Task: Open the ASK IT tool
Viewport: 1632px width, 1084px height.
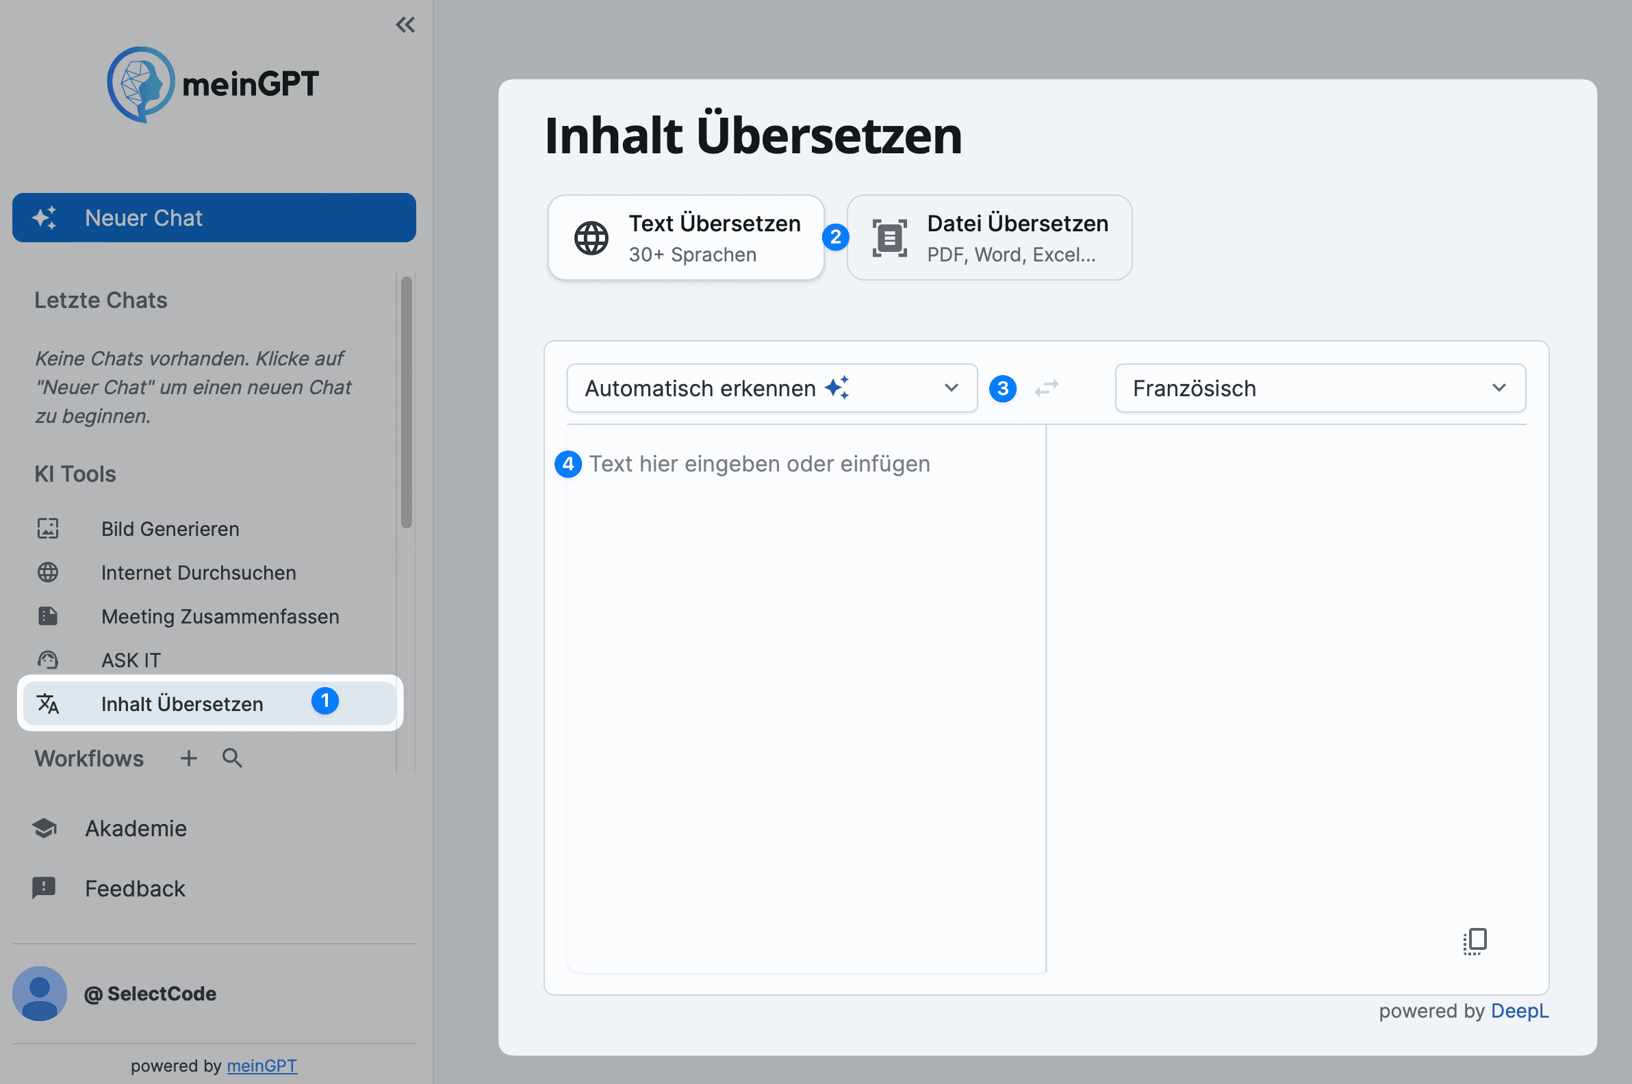Action: [x=131, y=660]
